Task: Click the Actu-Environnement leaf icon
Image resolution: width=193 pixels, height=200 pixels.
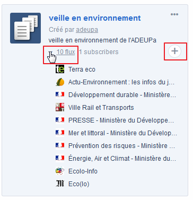Action: click(x=60, y=82)
